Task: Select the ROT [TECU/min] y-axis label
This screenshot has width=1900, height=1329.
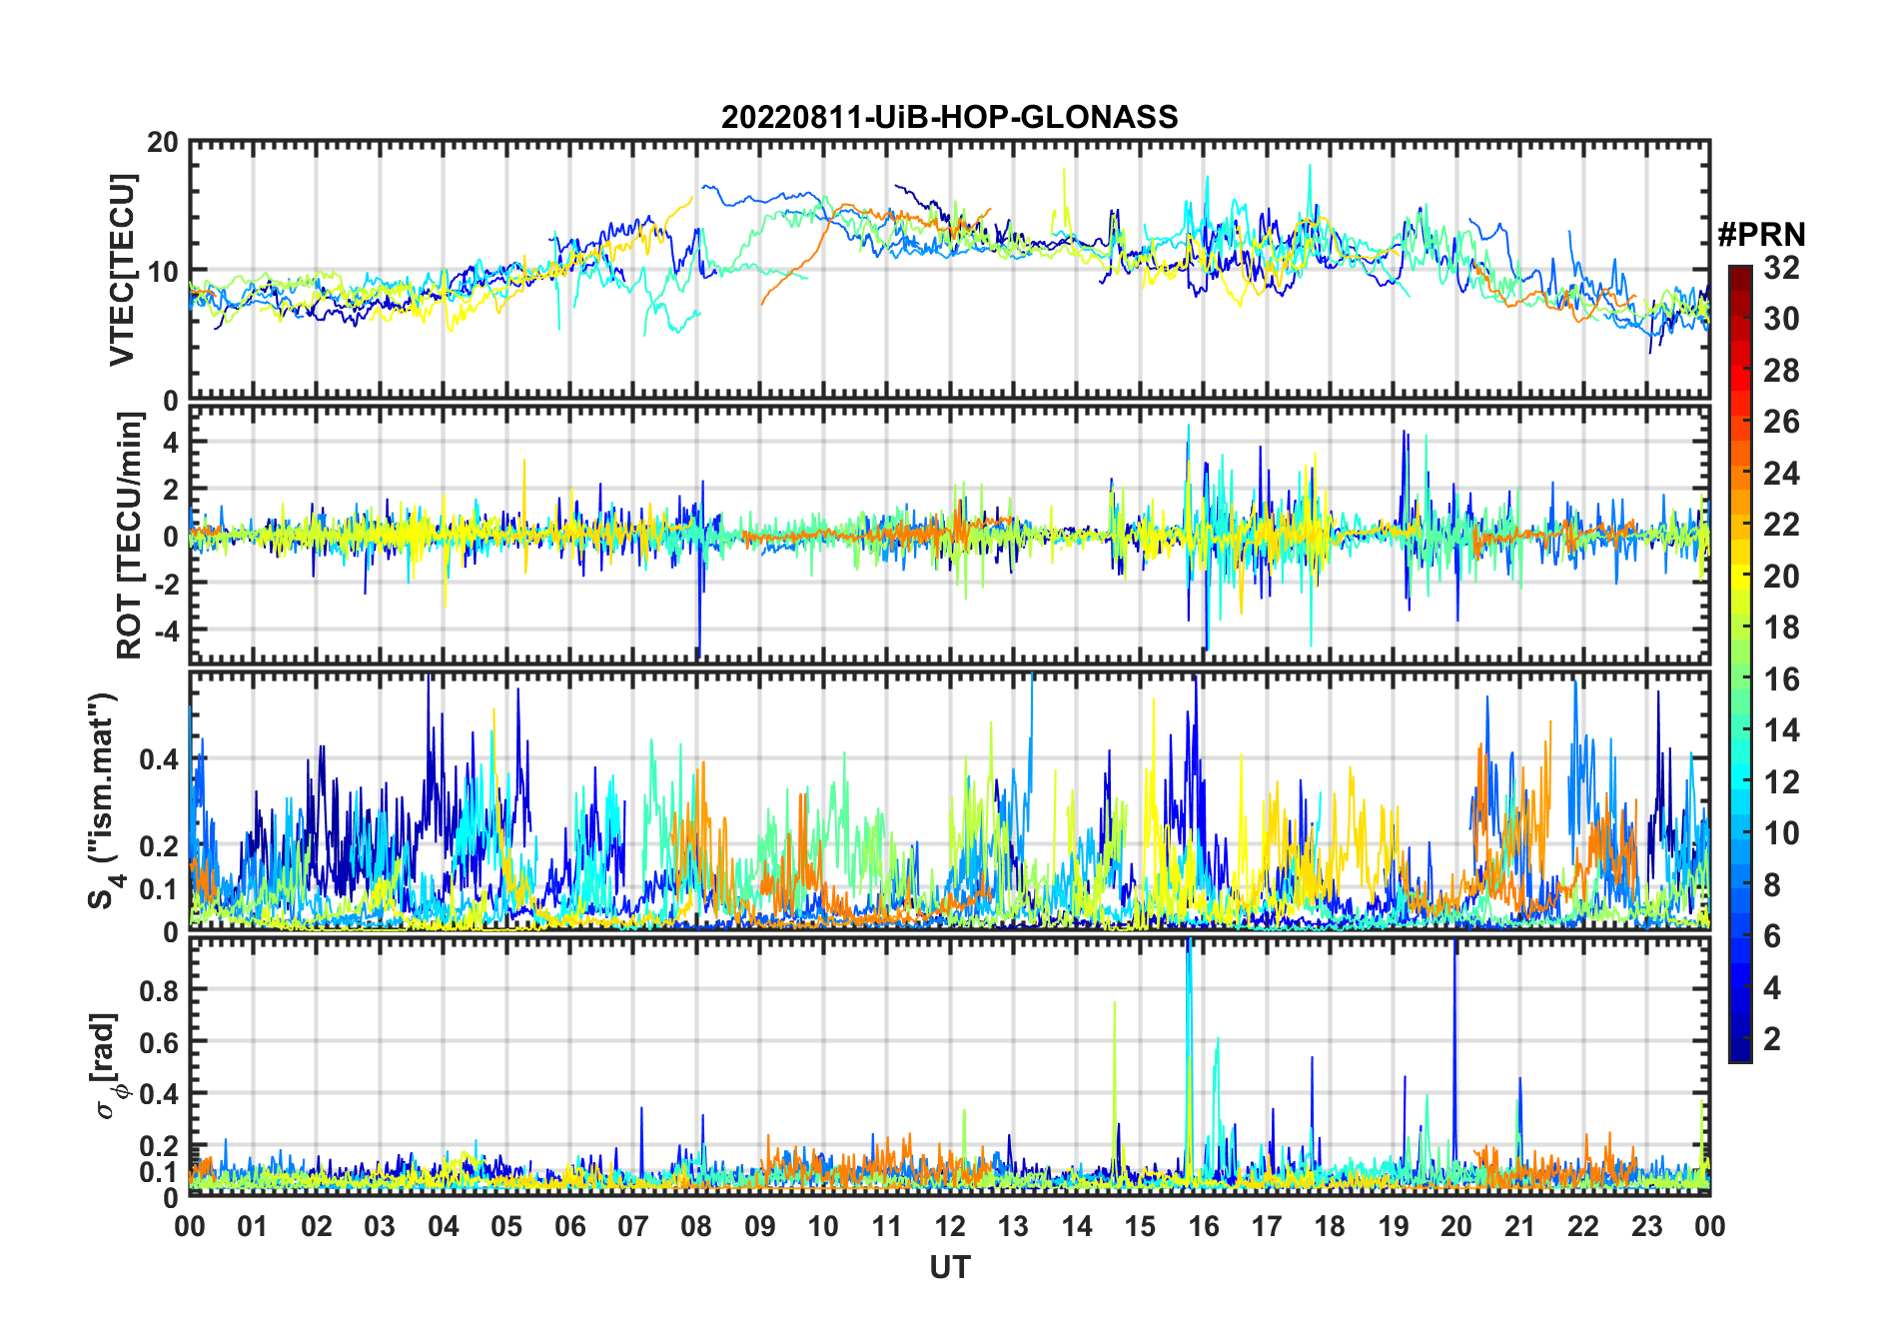Action: [129, 536]
